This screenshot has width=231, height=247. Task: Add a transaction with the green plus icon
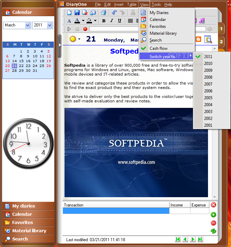pyautogui.click(x=213, y=215)
